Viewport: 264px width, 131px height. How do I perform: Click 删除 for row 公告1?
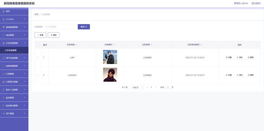pos(251,58)
